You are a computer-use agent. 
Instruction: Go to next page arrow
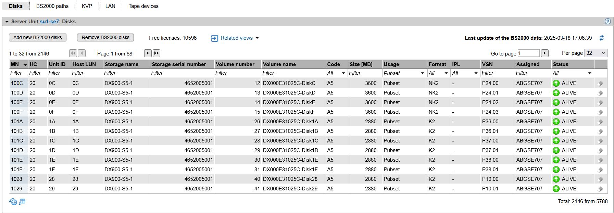(148, 53)
